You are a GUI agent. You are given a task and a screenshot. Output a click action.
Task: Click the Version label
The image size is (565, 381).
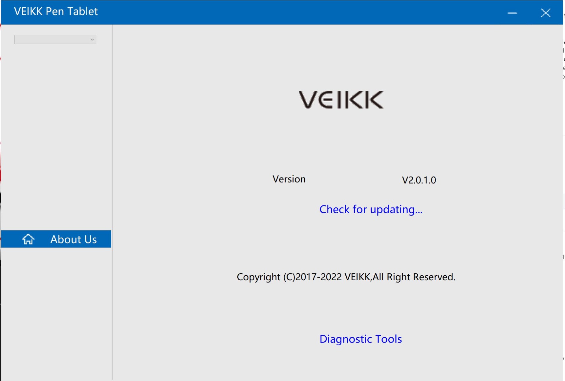tap(289, 179)
